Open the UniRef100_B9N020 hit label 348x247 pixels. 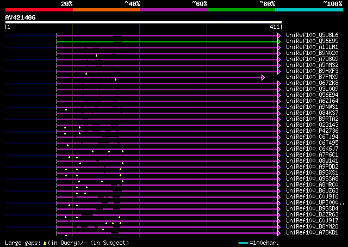[x=312, y=53]
